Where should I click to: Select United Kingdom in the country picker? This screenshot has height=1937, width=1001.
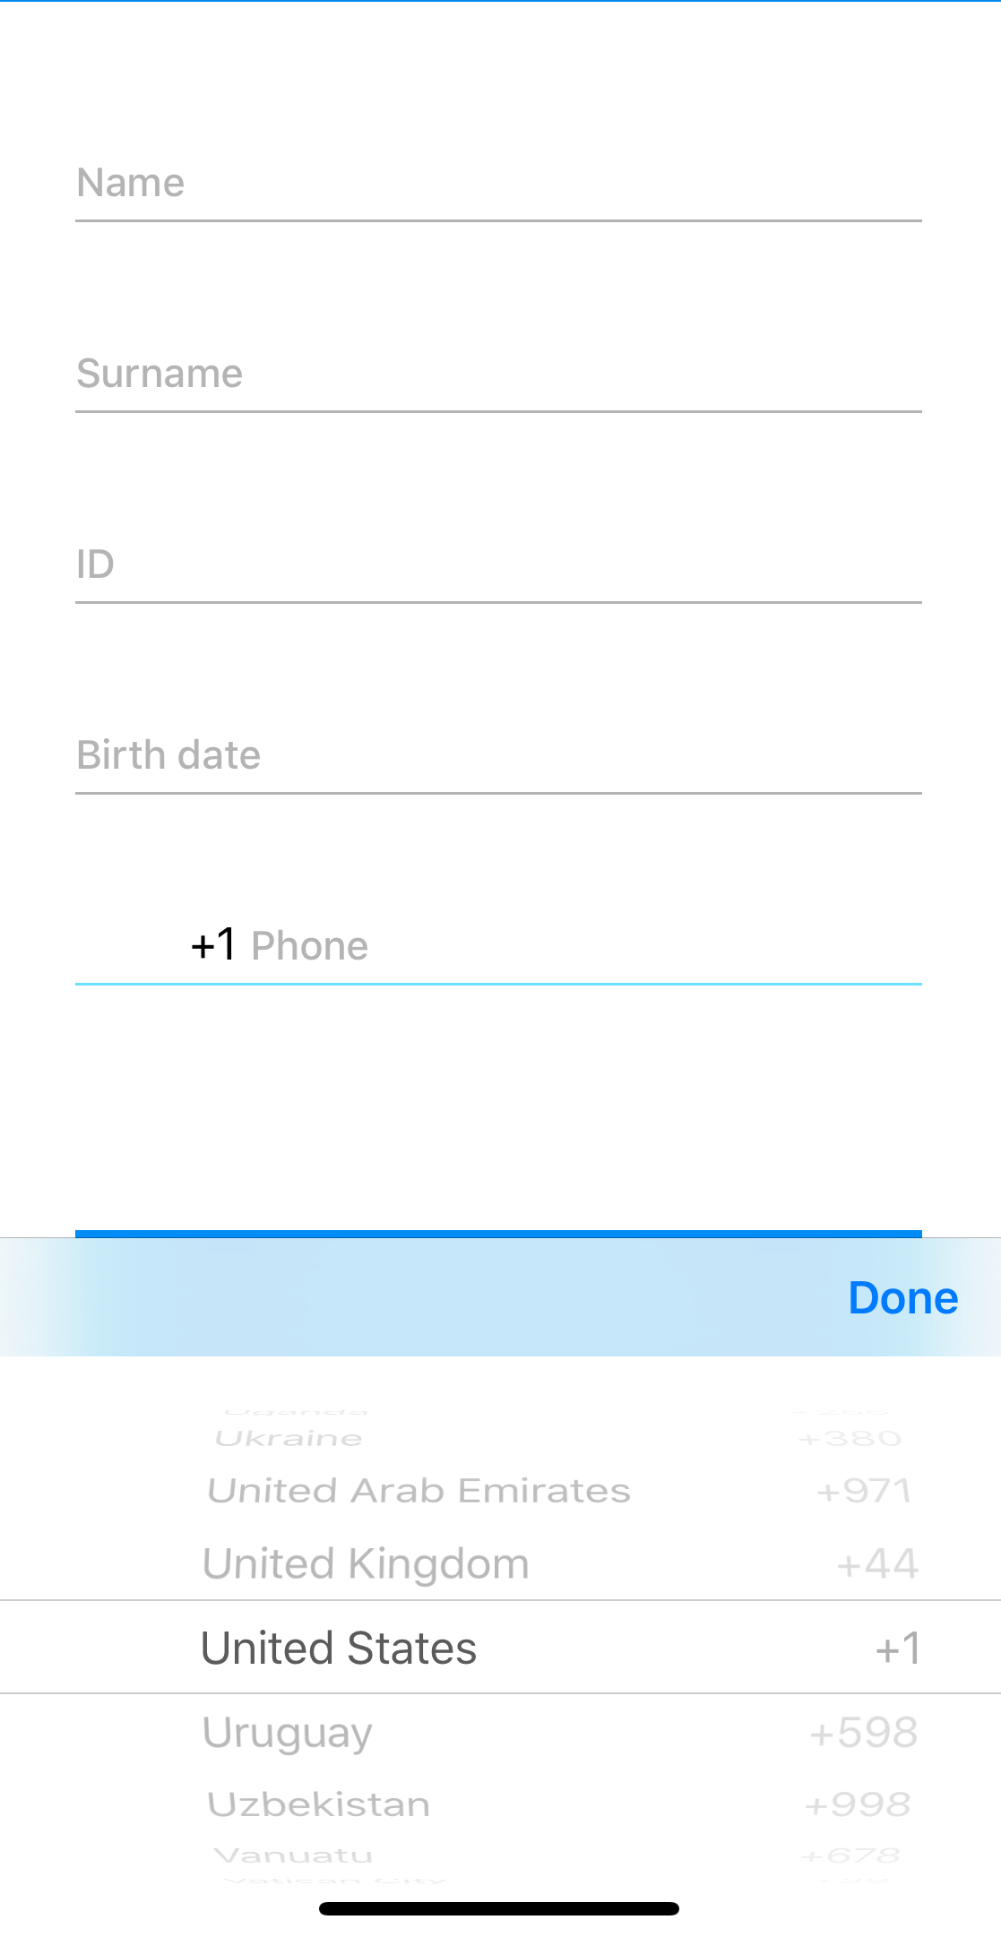point(365,1563)
